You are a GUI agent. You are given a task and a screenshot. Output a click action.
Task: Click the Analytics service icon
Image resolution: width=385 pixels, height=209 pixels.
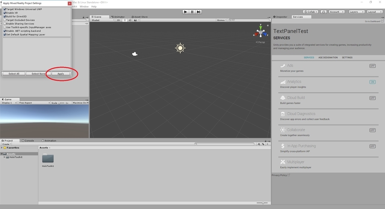coord(283,82)
